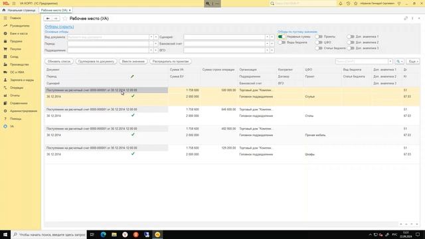Open the sections hamburger menu icon
Image resolution: width=425 pixels, height=239 pixels.
(14, 3)
